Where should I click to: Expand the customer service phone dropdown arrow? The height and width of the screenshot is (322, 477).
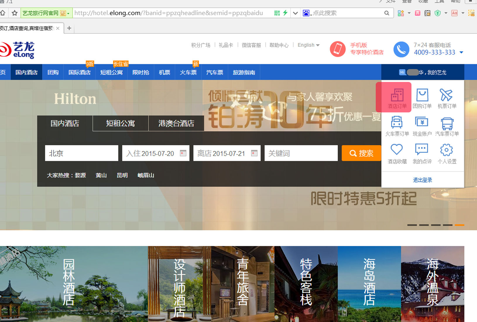[461, 53]
